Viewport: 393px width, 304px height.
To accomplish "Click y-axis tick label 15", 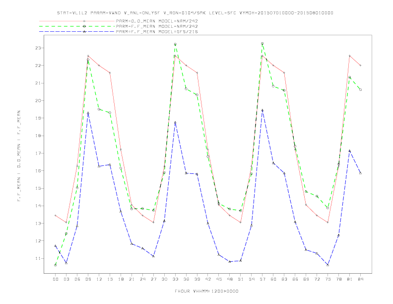I will [x=38, y=188].
